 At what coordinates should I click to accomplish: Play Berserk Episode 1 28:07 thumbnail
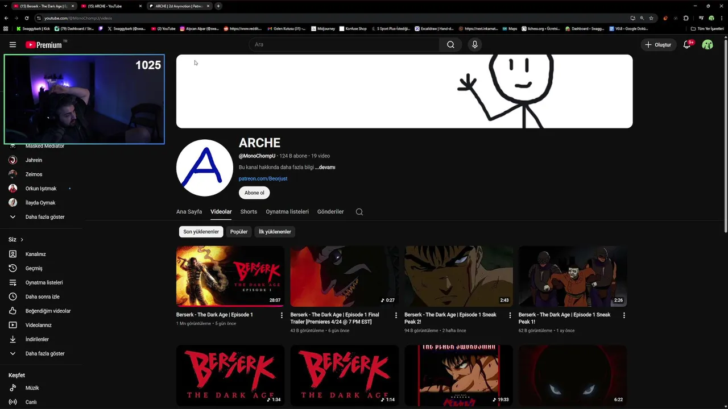point(230,276)
